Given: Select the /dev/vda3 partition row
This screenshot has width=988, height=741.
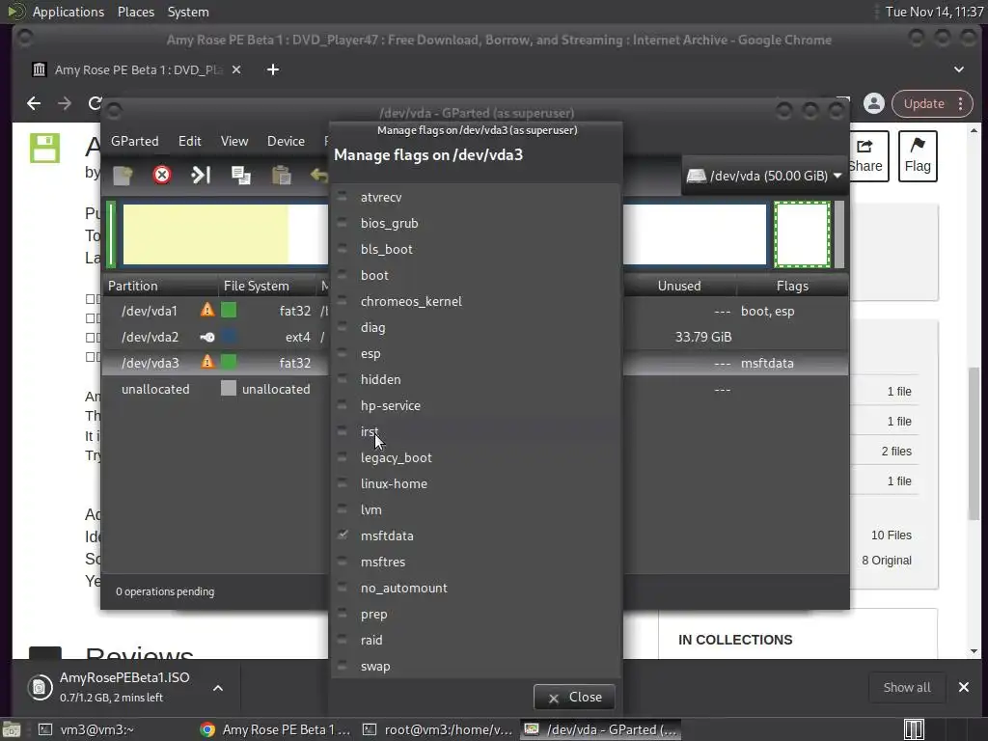Looking at the screenshot, I should tap(215, 363).
